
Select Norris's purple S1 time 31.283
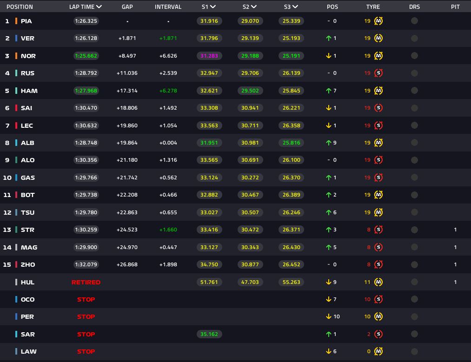click(x=209, y=56)
